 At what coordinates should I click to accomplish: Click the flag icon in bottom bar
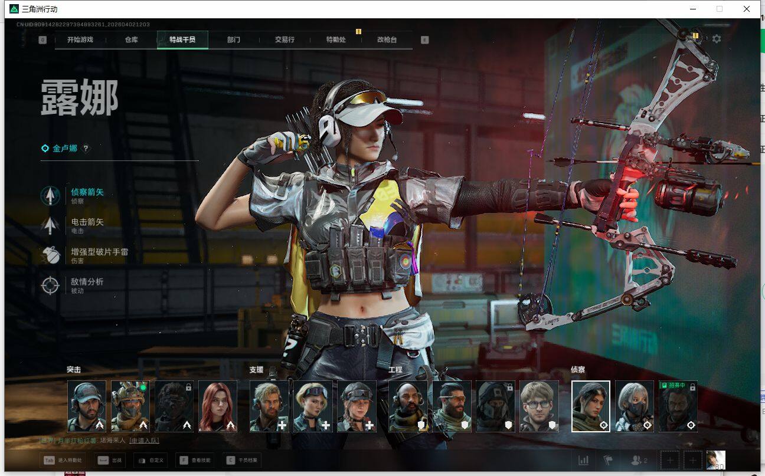[608, 460]
